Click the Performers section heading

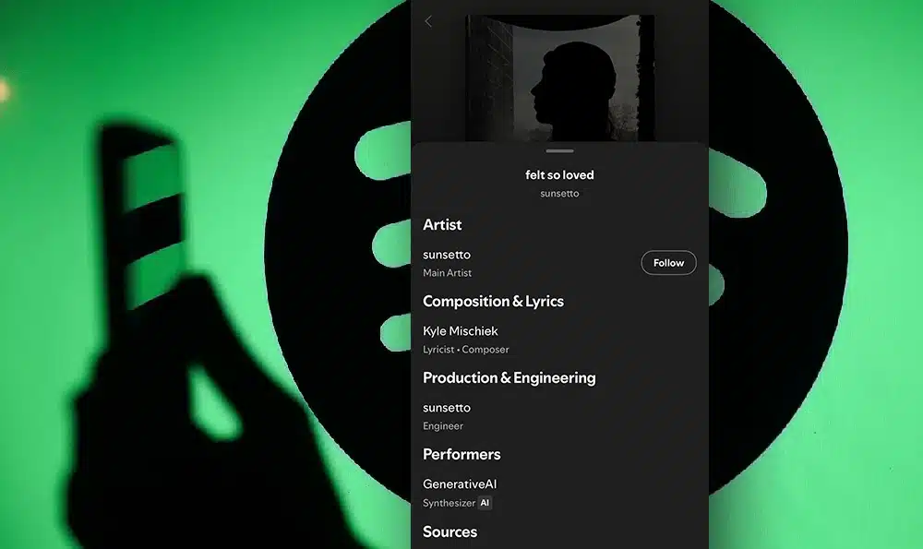(x=461, y=454)
